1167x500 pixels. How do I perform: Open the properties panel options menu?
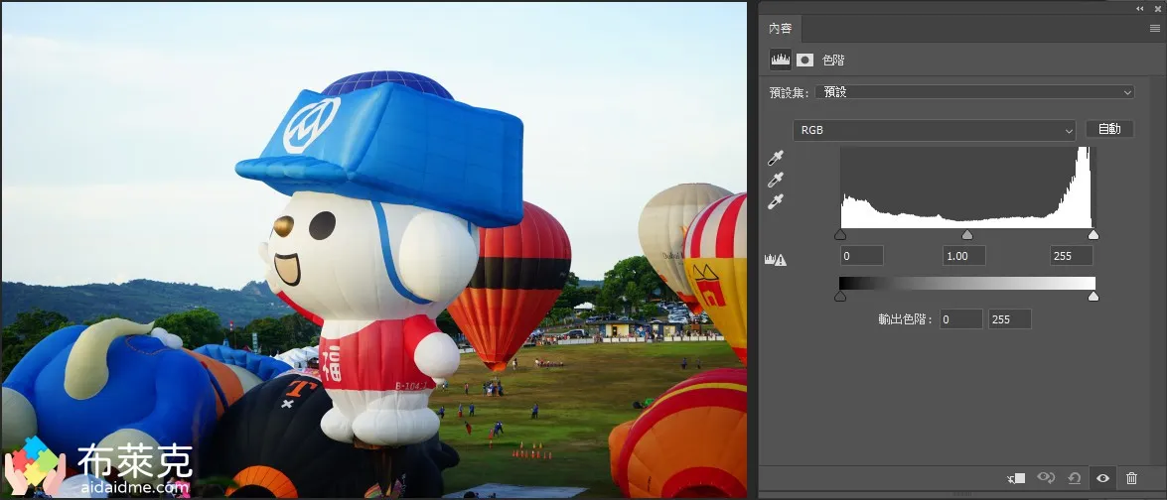[x=1154, y=29]
